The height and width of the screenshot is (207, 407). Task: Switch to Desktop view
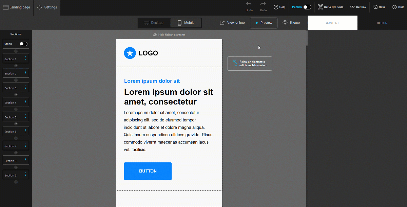coord(154,23)
